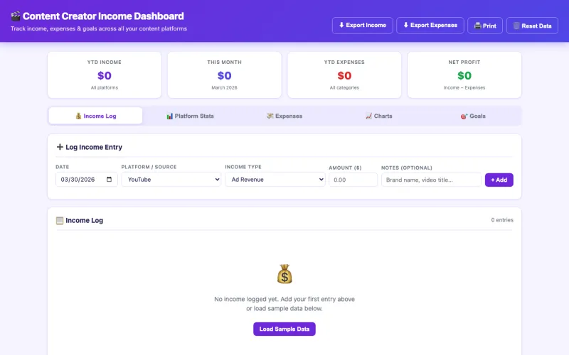Click the Net Profit summary card

click(x=464, y=75)
